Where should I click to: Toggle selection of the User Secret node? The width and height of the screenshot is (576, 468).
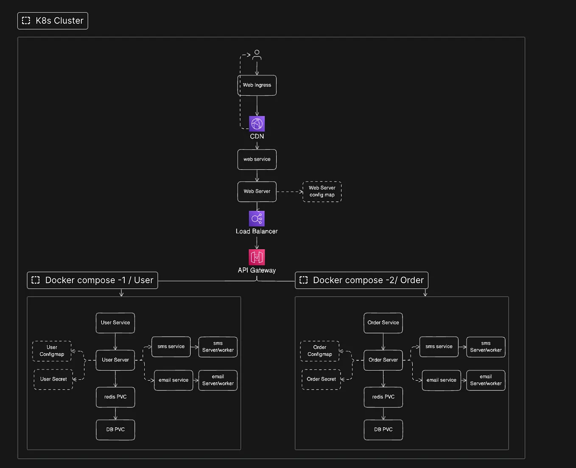click(53, 379)
